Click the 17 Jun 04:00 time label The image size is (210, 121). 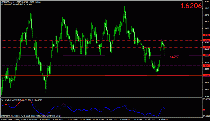point(85,119)
